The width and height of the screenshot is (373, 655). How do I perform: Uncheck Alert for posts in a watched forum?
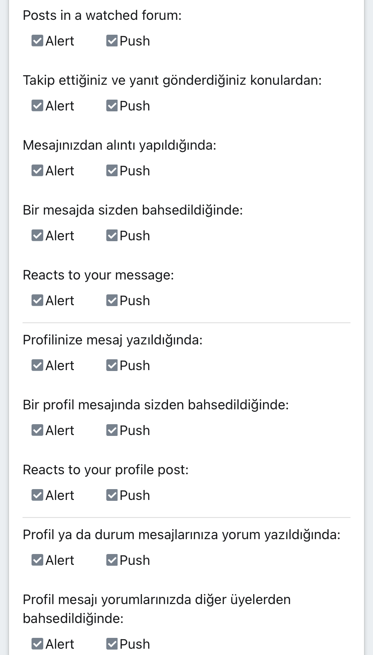37,41
